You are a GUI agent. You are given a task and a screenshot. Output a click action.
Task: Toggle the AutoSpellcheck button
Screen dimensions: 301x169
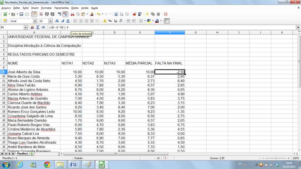tap(65, 14)
